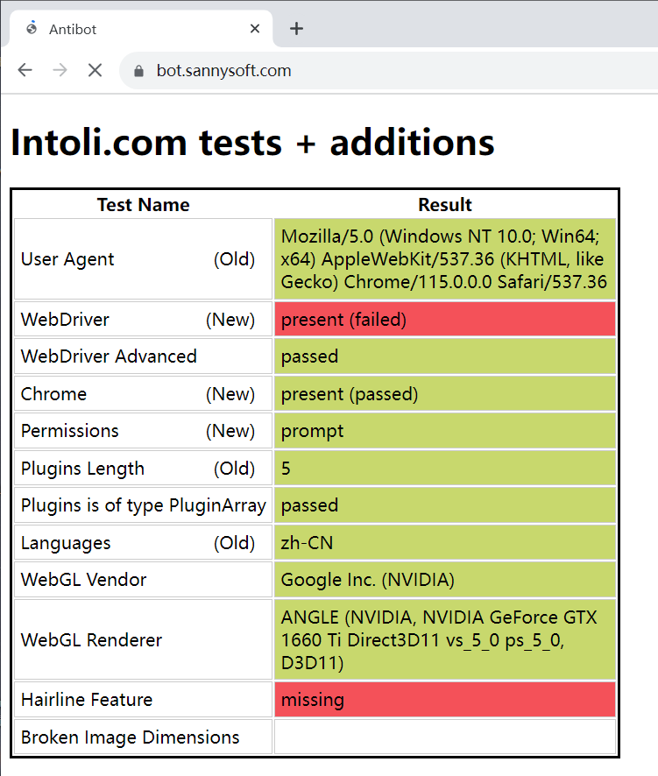658x776 pixels.
Task: Click the Intoli.com tests page heading
Action: click(252, 142)
